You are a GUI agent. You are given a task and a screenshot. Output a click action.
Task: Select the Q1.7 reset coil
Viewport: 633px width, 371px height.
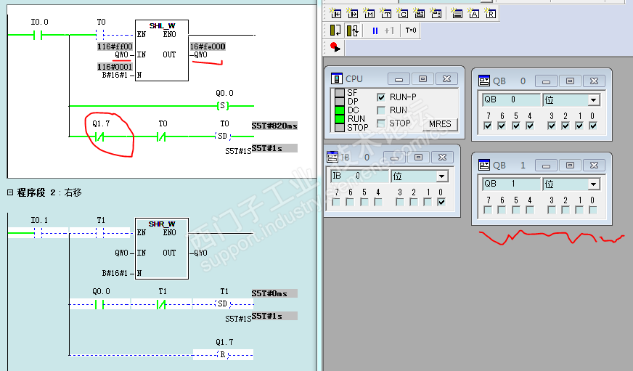(x=223, y=355)
